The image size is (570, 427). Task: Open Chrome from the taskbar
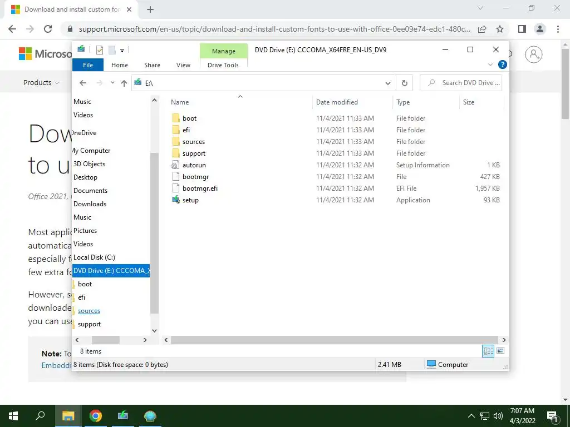pos(96,416)
